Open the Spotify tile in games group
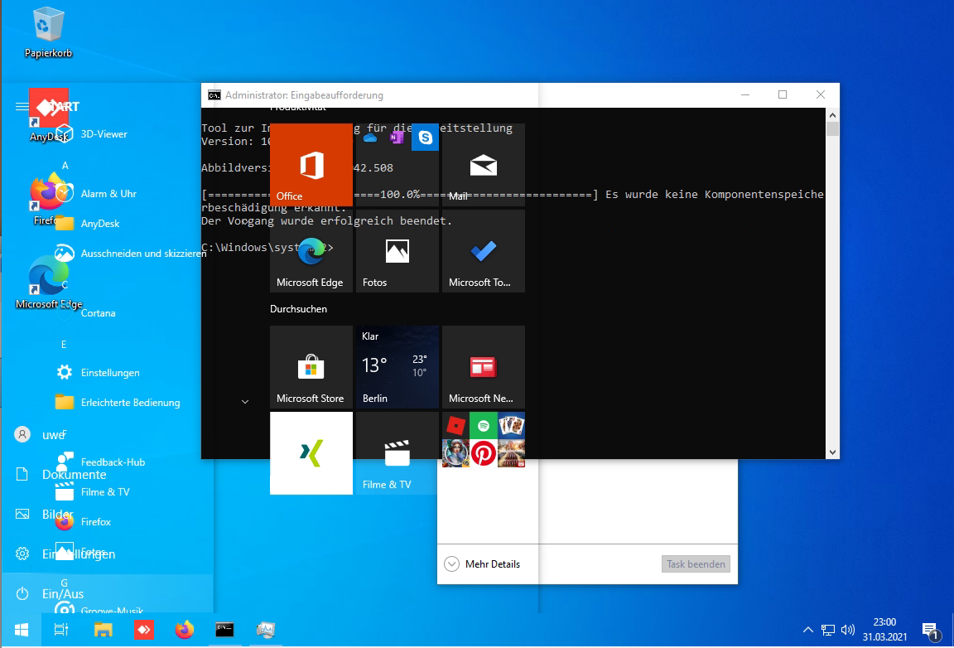Screen dimensions: 954x648 coord(483,426)
